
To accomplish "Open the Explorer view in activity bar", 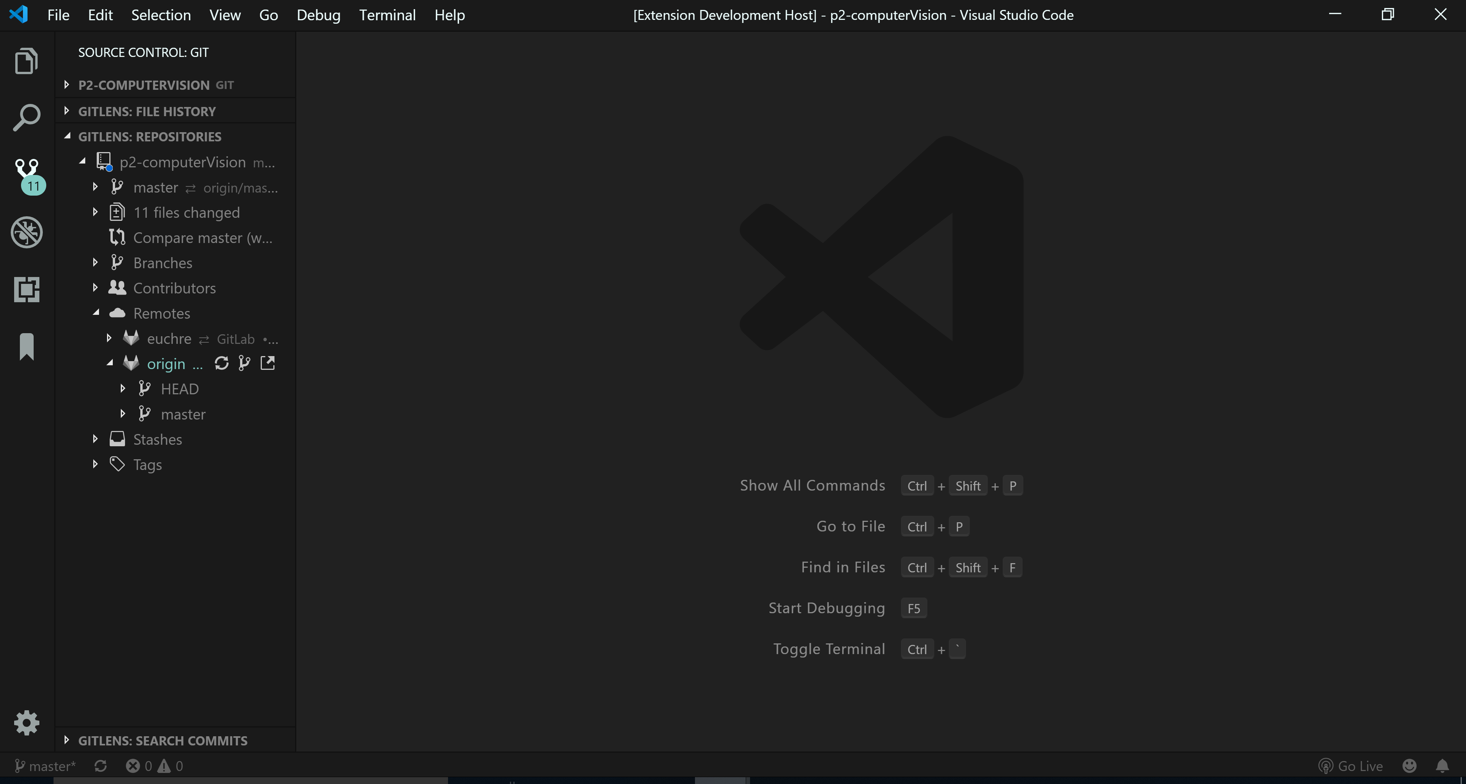I will (x=26, y=60).
